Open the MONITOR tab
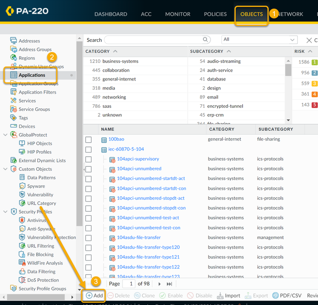This screenshot has width=318, height=305. click(177, 14)
